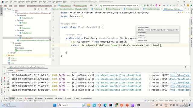Open run configuration dropdown SpringBootElasticSearchFuzzyQueryDslApplication

(119, 5)
